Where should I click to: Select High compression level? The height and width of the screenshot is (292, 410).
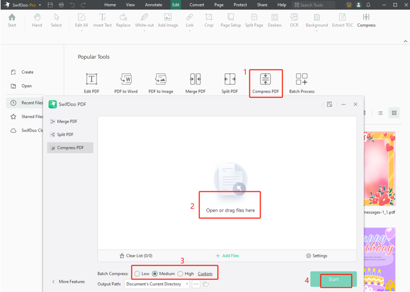[186, 274]
